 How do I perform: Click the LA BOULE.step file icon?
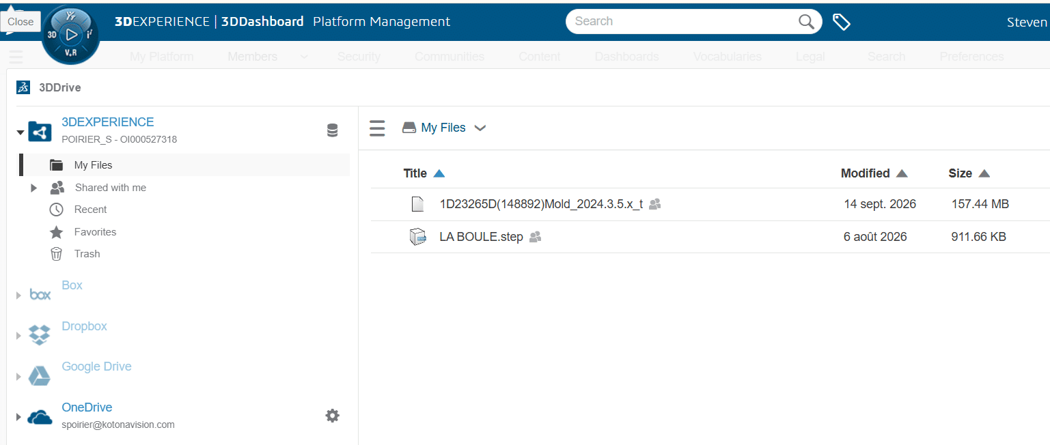click(x=417, y=237)
